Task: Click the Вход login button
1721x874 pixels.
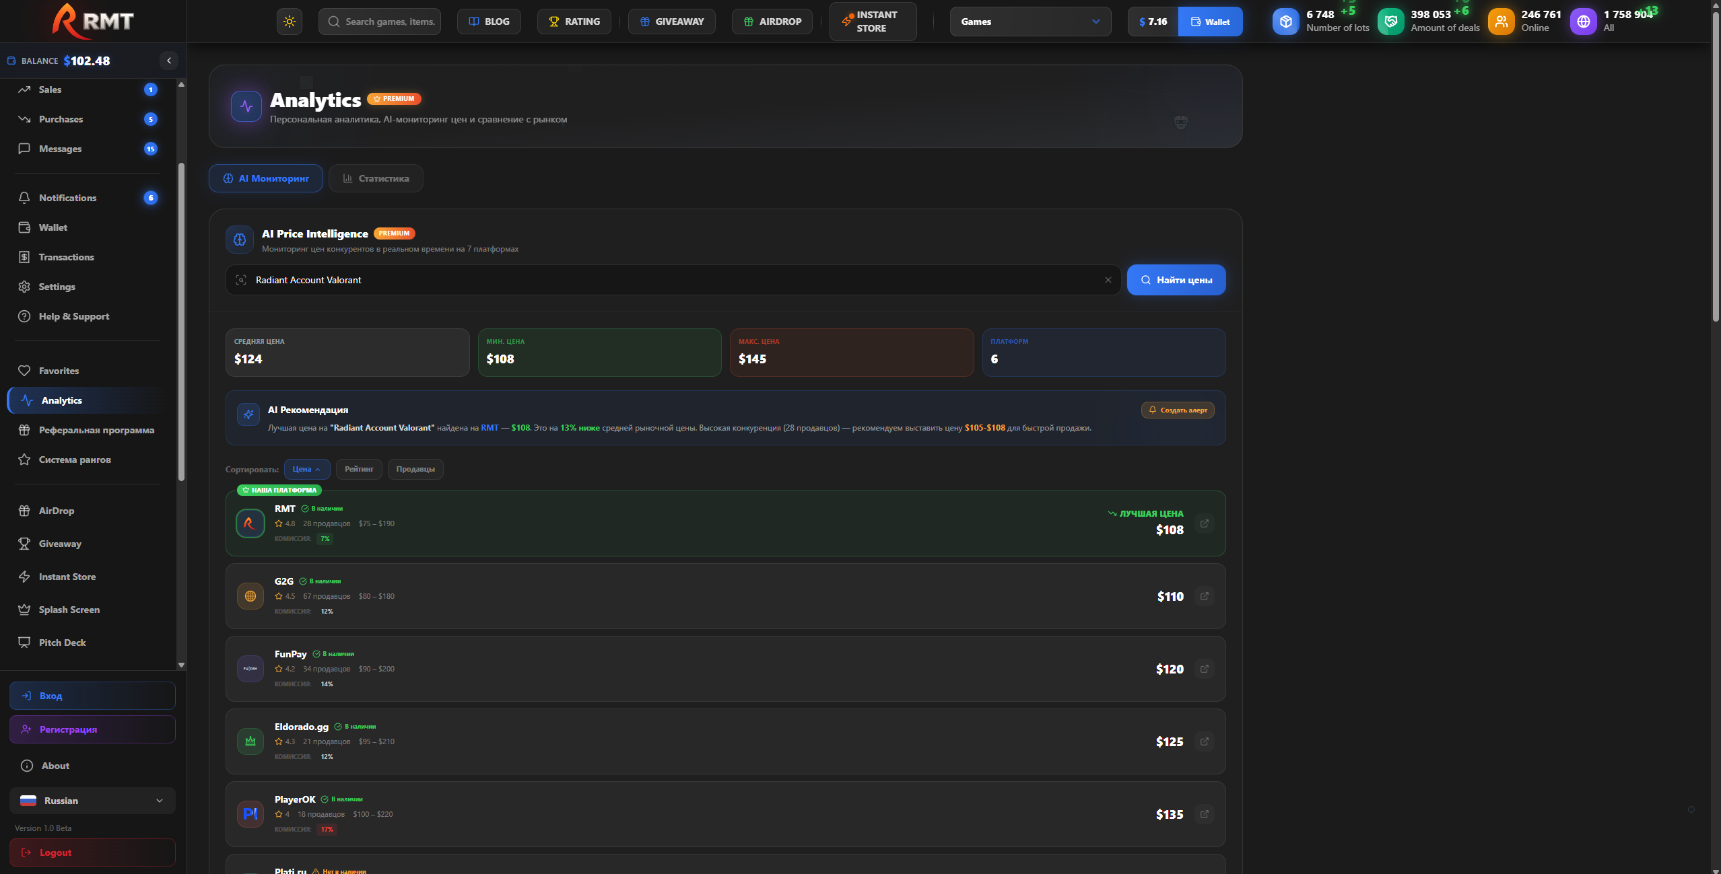Action: 92,696
